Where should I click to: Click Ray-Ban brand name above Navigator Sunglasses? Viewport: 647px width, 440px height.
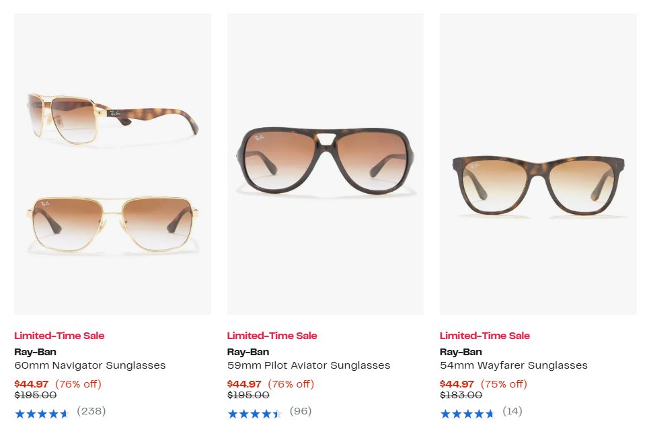click(x=35, y=352)
